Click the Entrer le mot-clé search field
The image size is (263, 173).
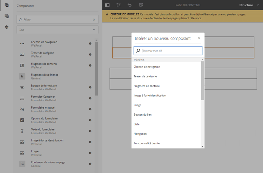click(x=168, y=50)
